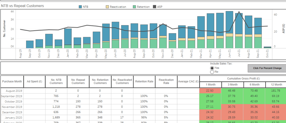Click the NTB vs Repeat Customers title
This screenshot has height=123, width=286.
coord(22,6)
